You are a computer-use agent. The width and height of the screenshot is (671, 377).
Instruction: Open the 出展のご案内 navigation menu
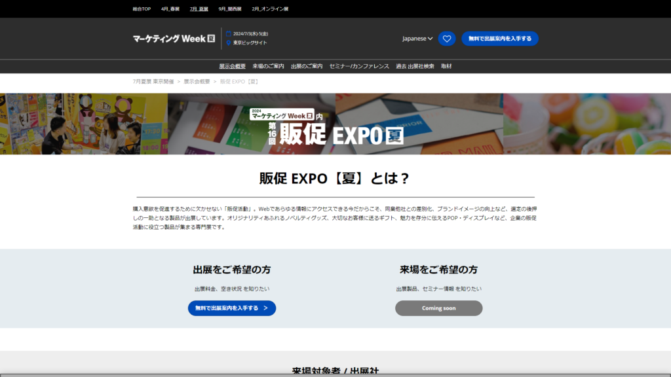(x=307, y=66)
